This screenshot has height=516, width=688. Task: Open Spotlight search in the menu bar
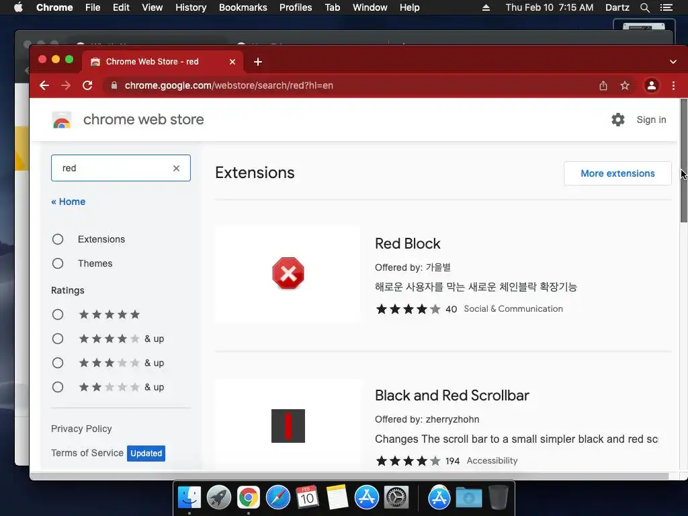(644, 7)
